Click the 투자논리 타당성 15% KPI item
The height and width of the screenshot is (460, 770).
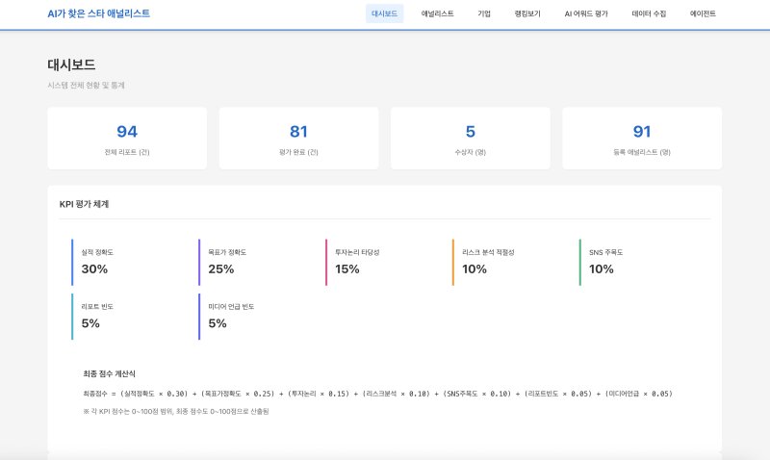[384, 262]
